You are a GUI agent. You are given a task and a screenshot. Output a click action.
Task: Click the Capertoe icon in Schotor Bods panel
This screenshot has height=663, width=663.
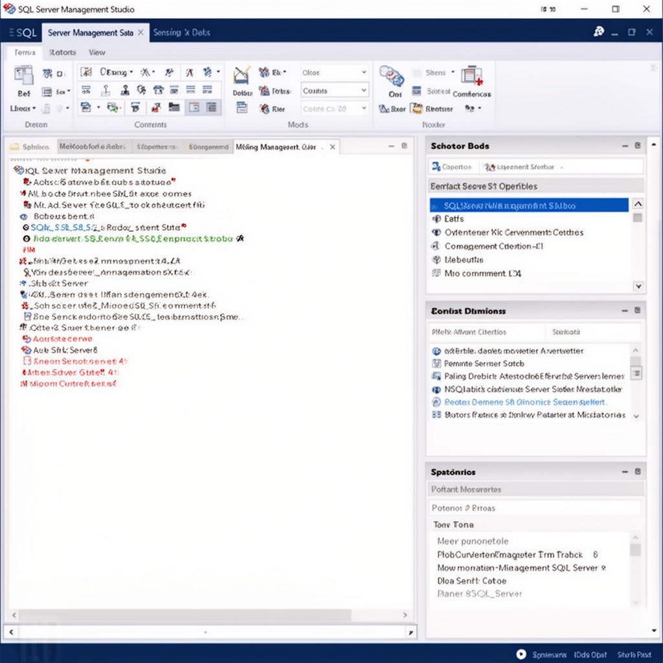pos(436,167)
